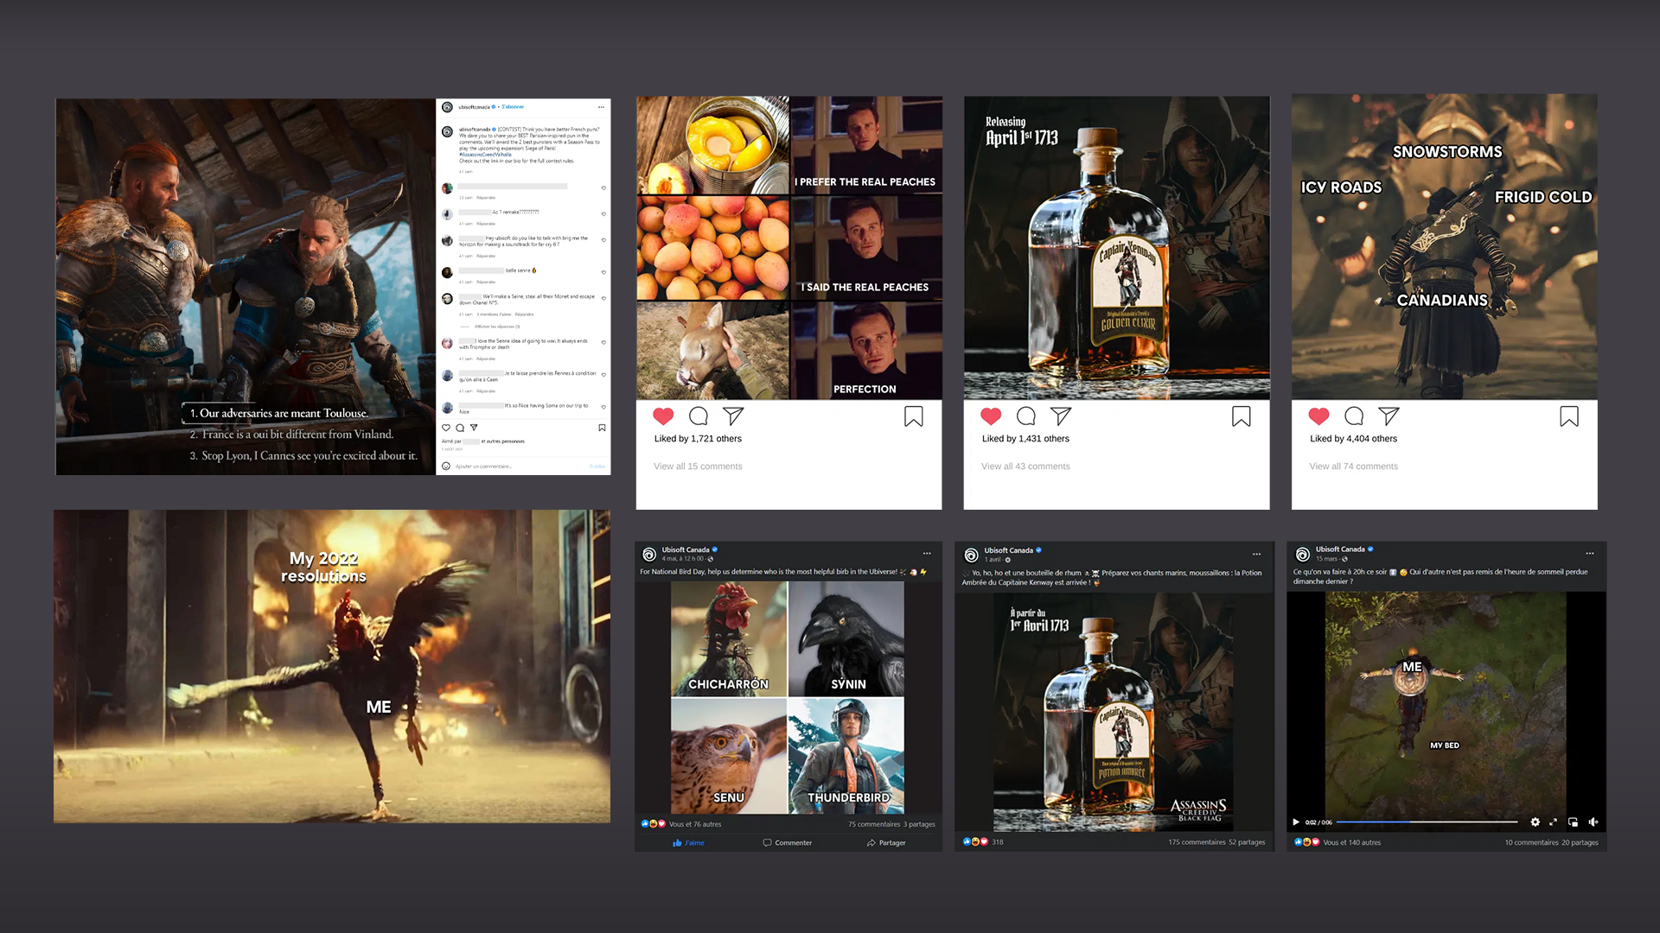Image resolution: width=1660 pixels, height=933 pixels.
Task: Open picture-in-picture icon on video
Action: [1573, 822]
